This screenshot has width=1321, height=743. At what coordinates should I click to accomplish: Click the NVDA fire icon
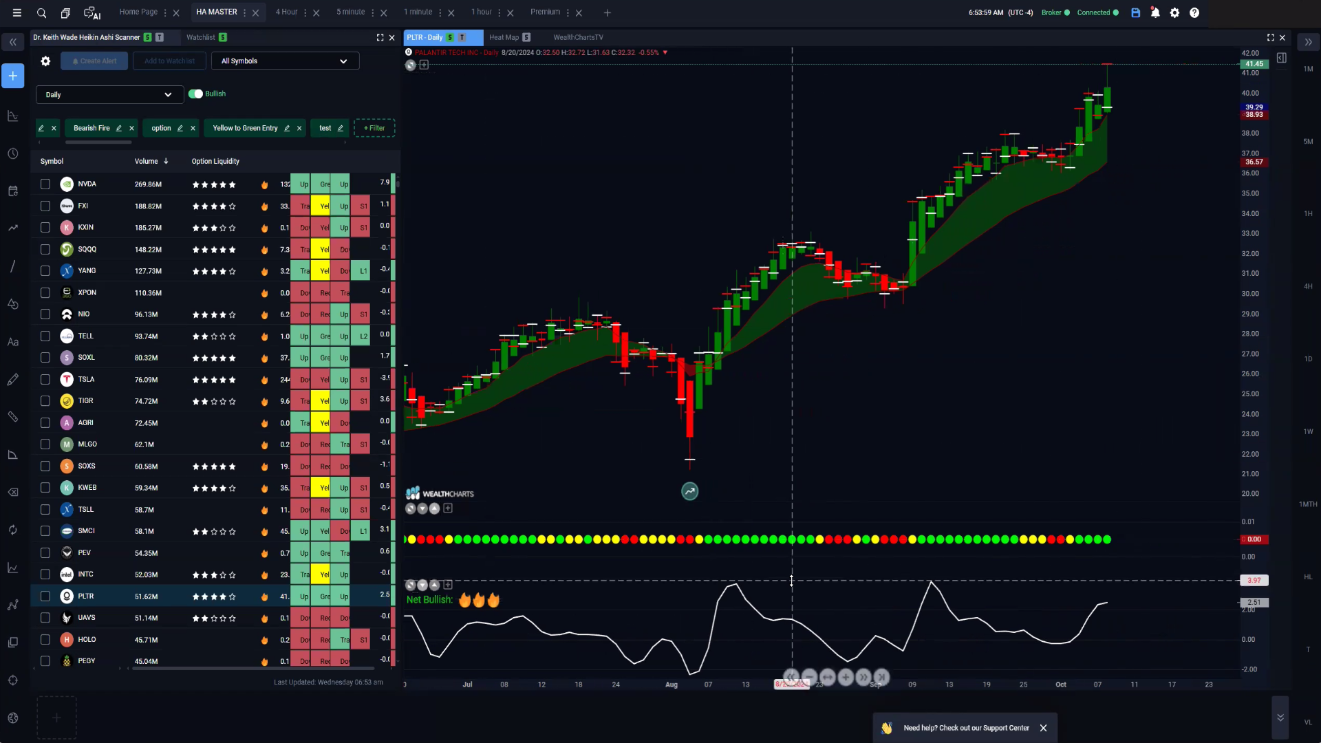click(264, 184)
